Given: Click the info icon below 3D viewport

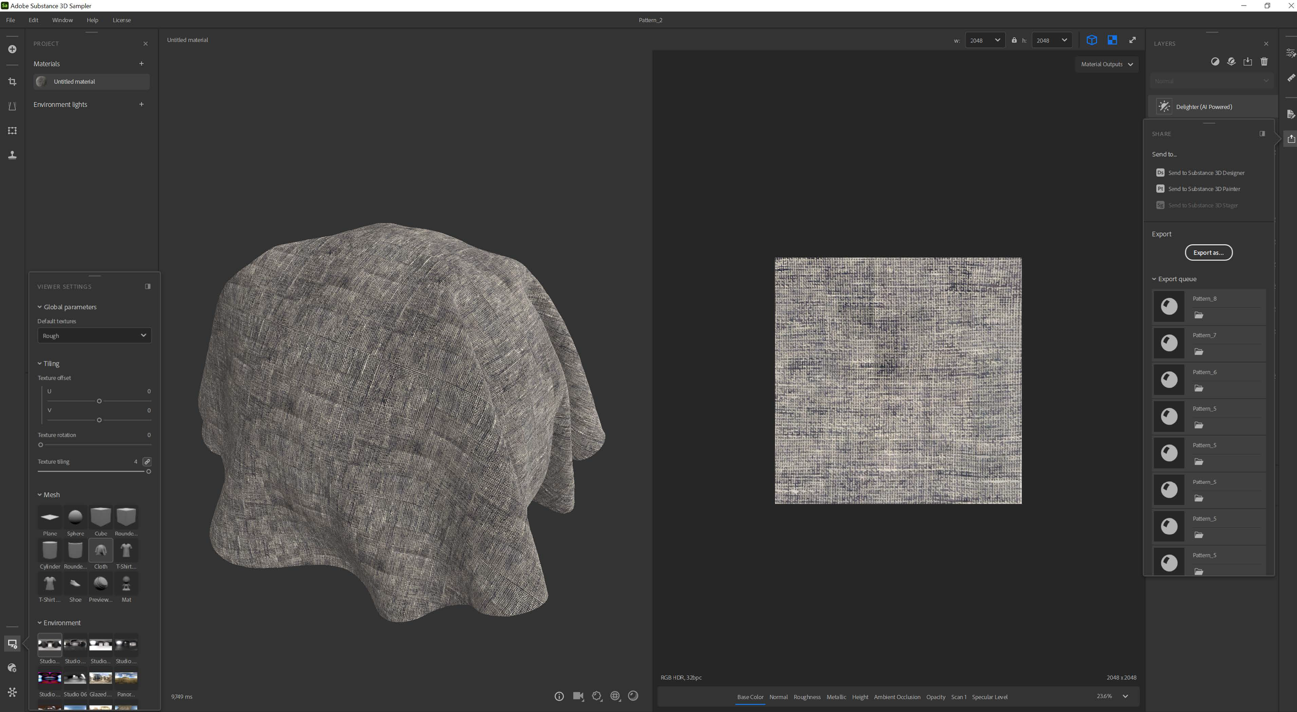Looking at the screenshot, I should [559, 696].
